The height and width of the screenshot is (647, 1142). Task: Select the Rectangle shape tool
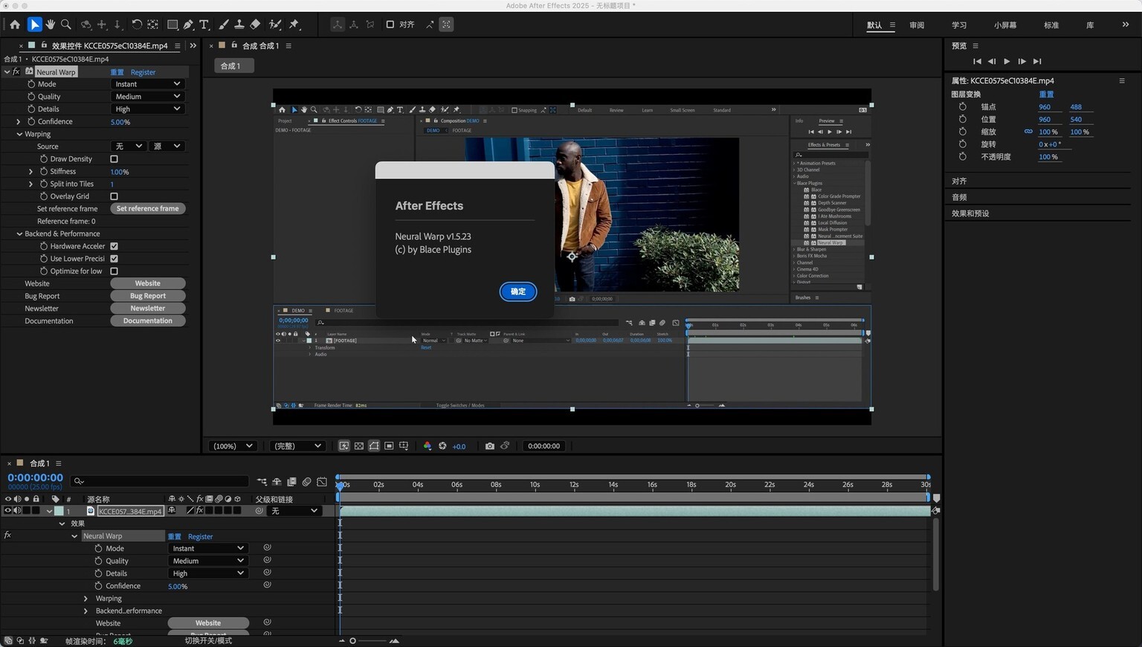[x=172, y=25]
